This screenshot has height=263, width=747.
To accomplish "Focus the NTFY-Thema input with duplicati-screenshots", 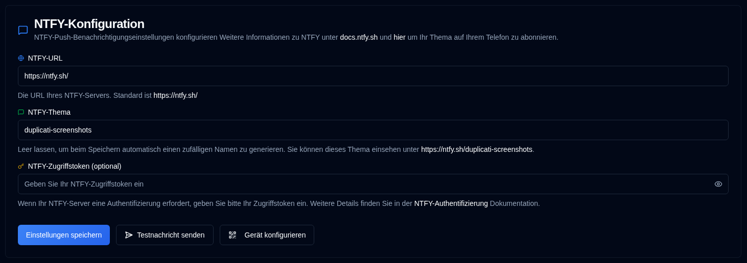I will pos(373,130).
